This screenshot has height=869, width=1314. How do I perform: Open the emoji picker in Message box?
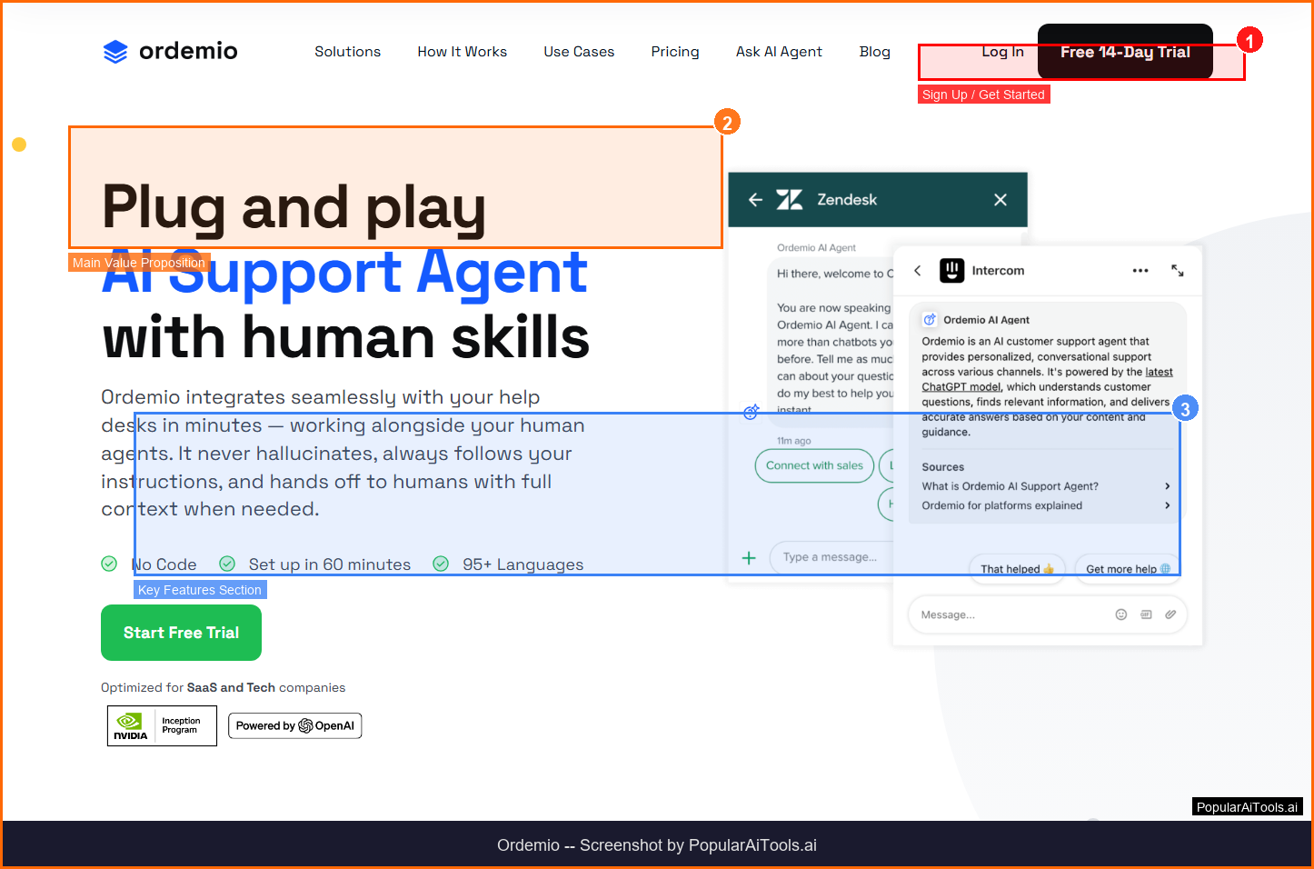(x=1120, y=614)
